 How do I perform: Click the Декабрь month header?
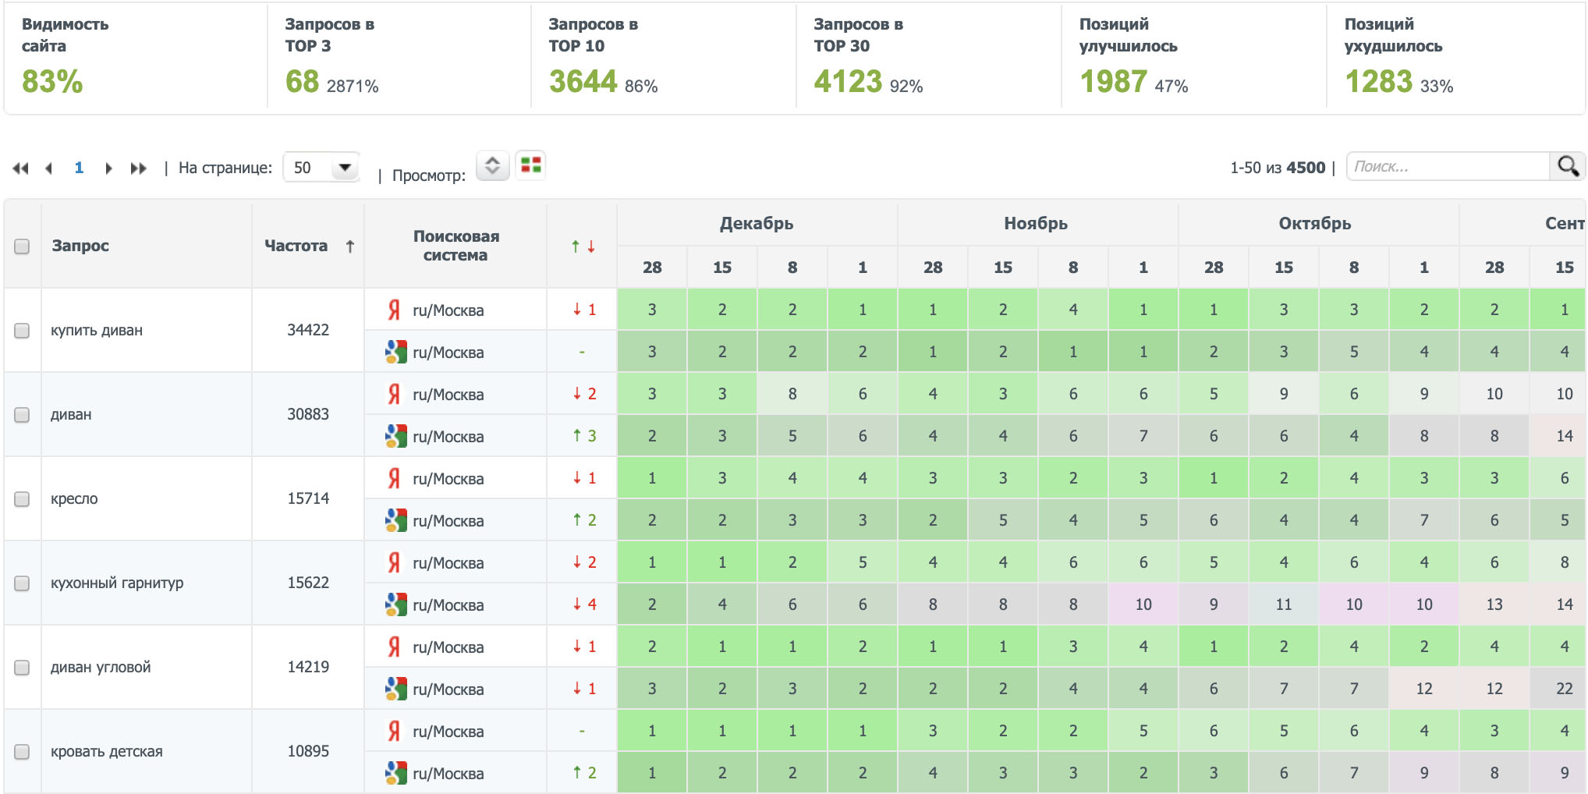(756, 224)
